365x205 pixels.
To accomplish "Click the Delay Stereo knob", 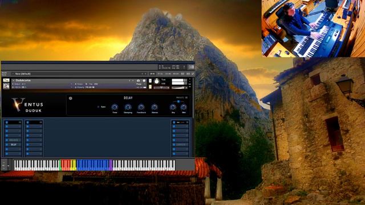I will [155, 107].
